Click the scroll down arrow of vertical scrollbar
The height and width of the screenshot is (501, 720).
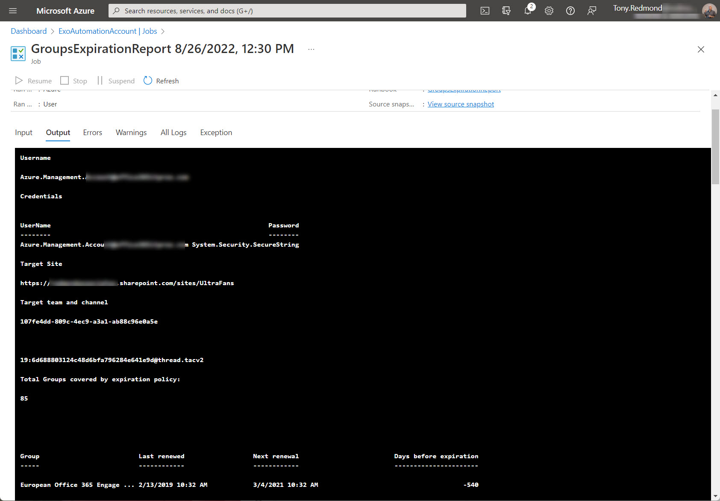pyautogui.click(x=715, y=496)
